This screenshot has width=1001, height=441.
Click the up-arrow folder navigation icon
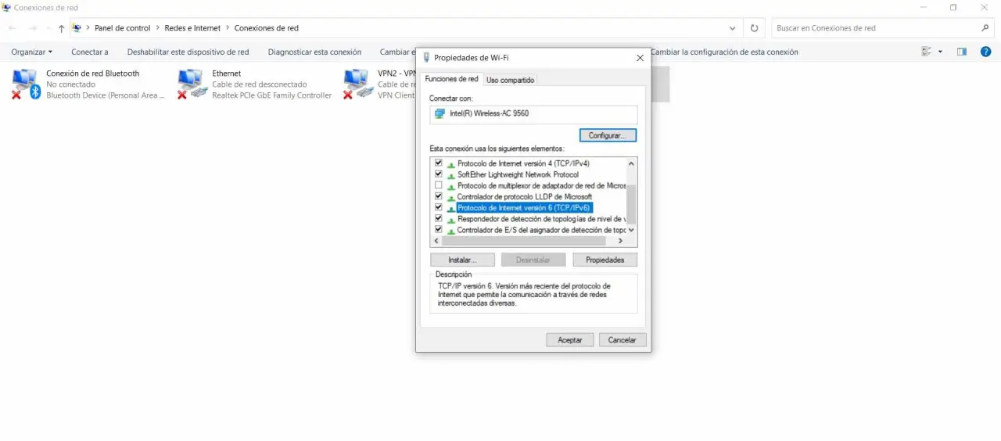tap(61, 28)
